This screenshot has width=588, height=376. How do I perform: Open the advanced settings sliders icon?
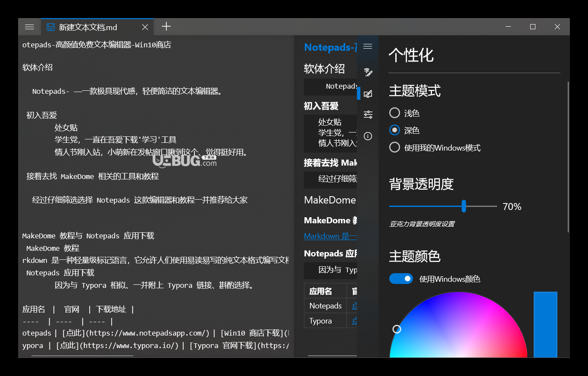368,114
